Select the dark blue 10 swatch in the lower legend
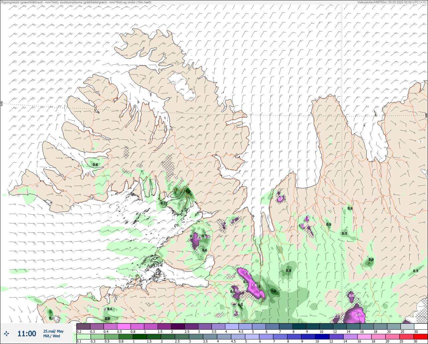The image size is (428, 344). coord(323,336)
